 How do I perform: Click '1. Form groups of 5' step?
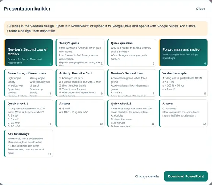pos(71,78)
